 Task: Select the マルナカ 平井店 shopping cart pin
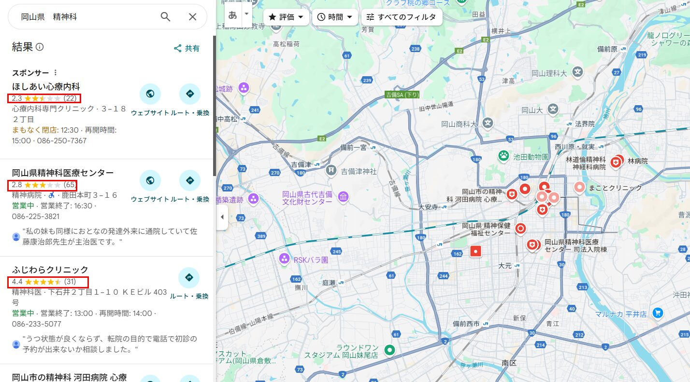[x=657, y=313]
